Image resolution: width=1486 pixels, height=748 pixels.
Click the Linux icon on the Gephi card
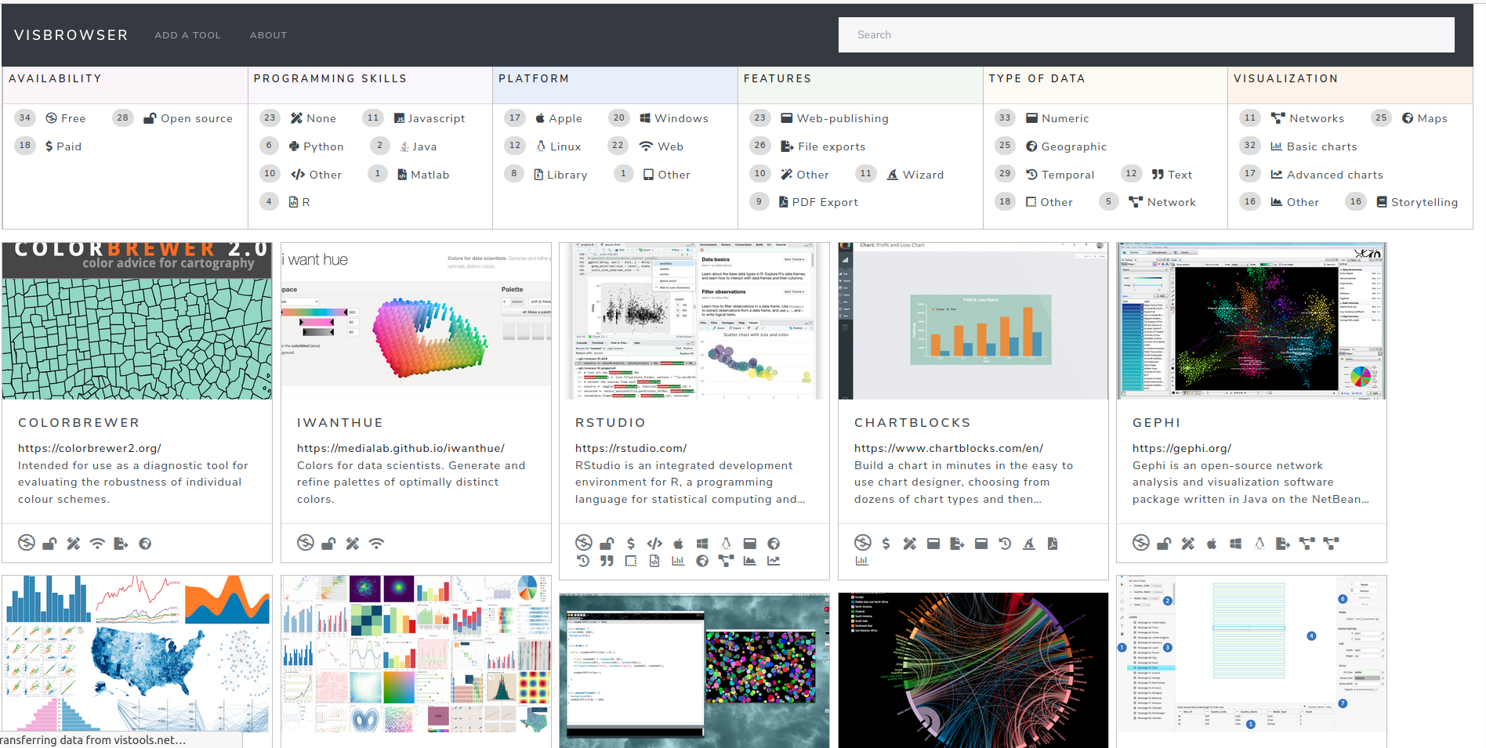1259,543
